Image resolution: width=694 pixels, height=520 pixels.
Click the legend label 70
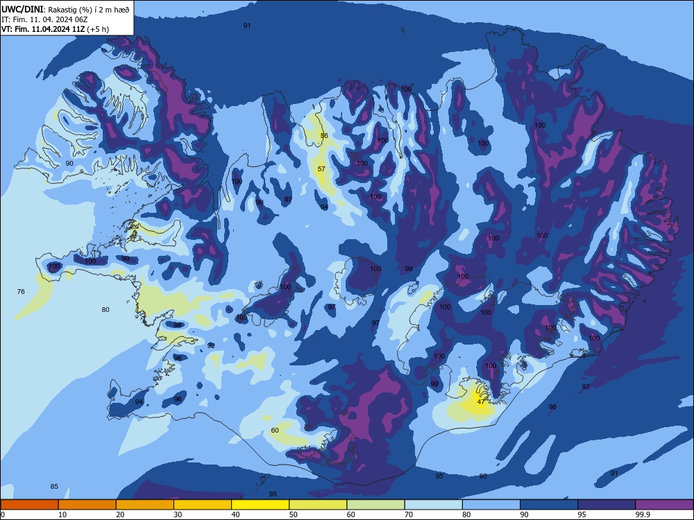tap(409, 514)
